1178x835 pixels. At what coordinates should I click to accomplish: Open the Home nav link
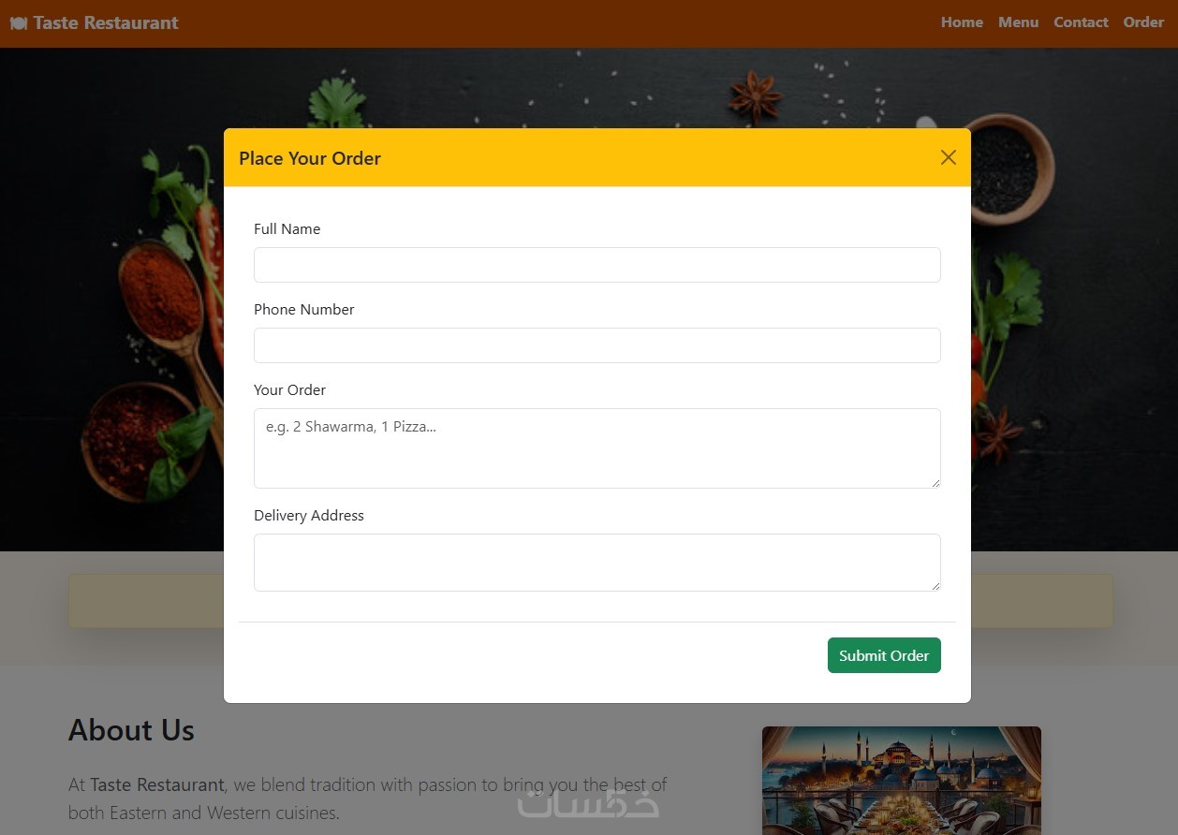[x=962, y=22]
